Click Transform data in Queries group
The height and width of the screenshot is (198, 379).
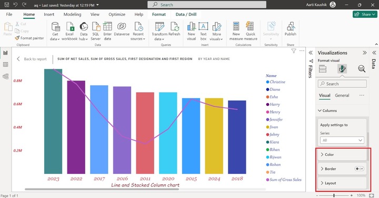(159, 32)
